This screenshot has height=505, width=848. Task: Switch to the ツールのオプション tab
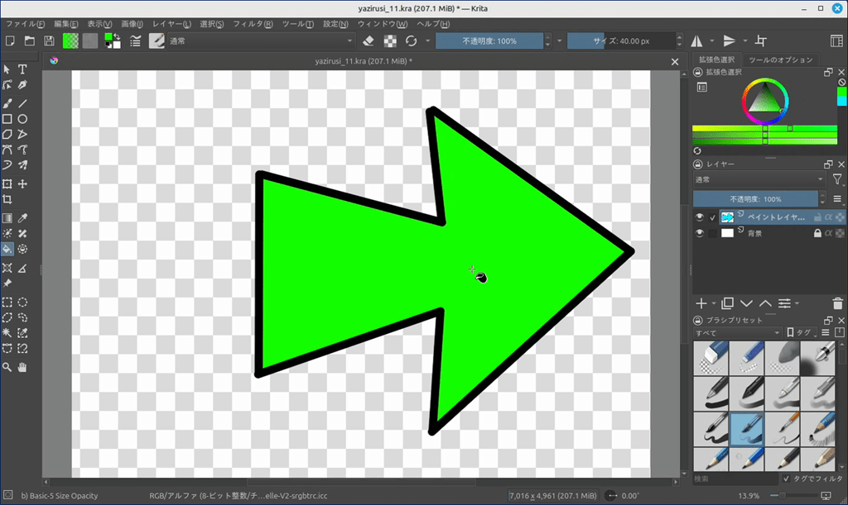[780, 60]
